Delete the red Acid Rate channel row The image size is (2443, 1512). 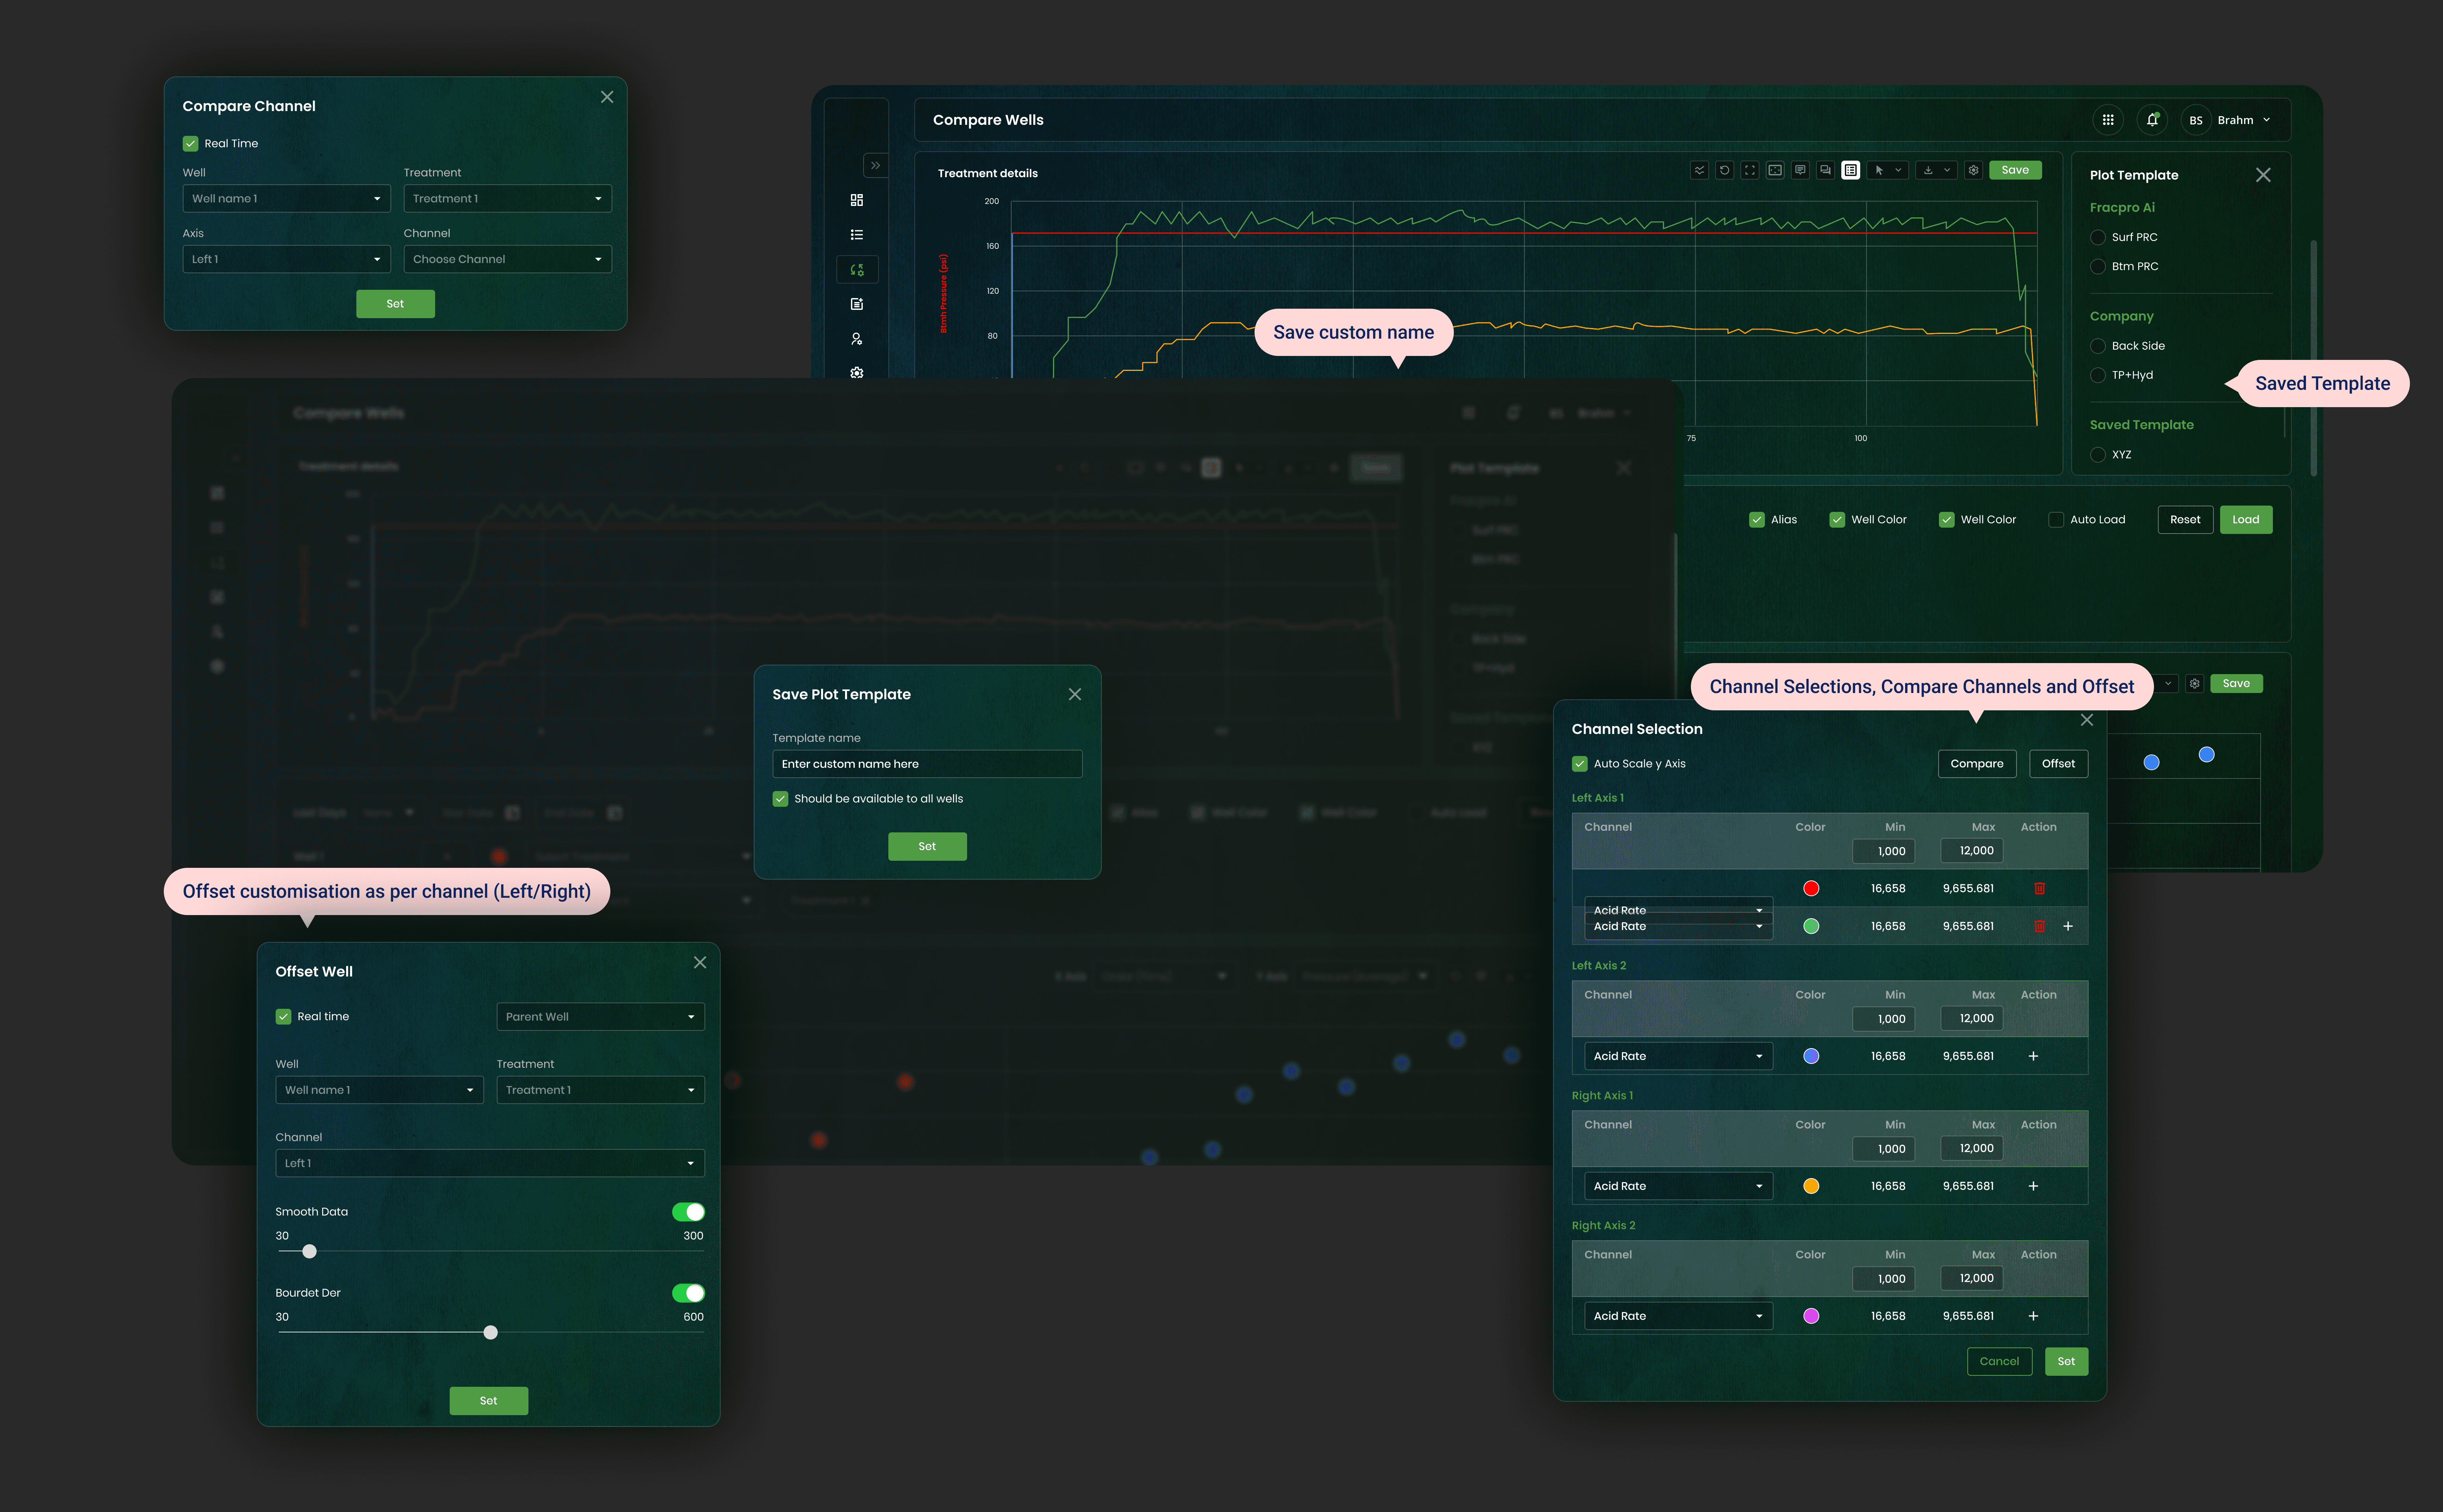[2039, 888]
